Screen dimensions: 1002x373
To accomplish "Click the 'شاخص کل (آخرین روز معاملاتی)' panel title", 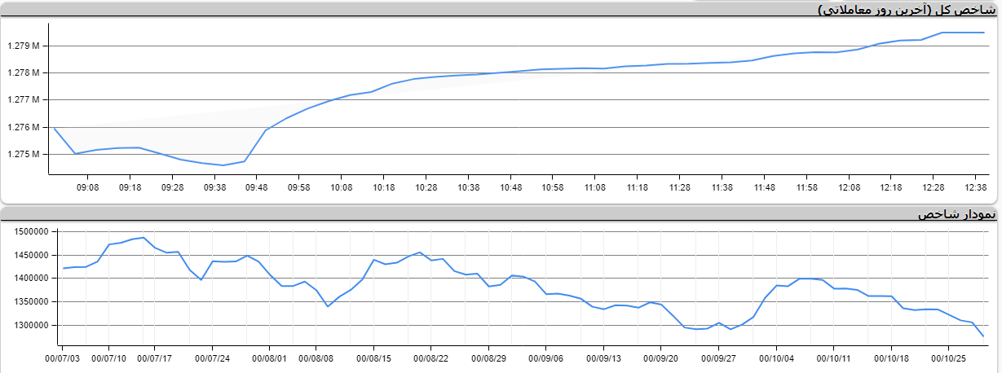I will (x=907, y=11).
